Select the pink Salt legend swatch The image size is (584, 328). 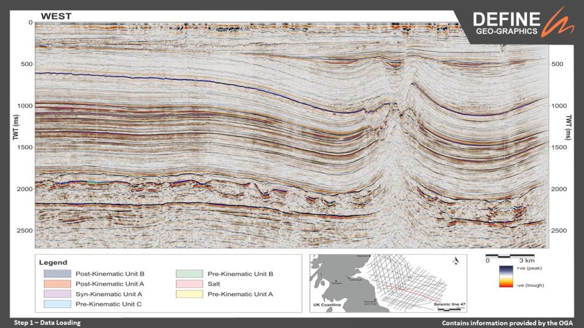coord(189,284)
